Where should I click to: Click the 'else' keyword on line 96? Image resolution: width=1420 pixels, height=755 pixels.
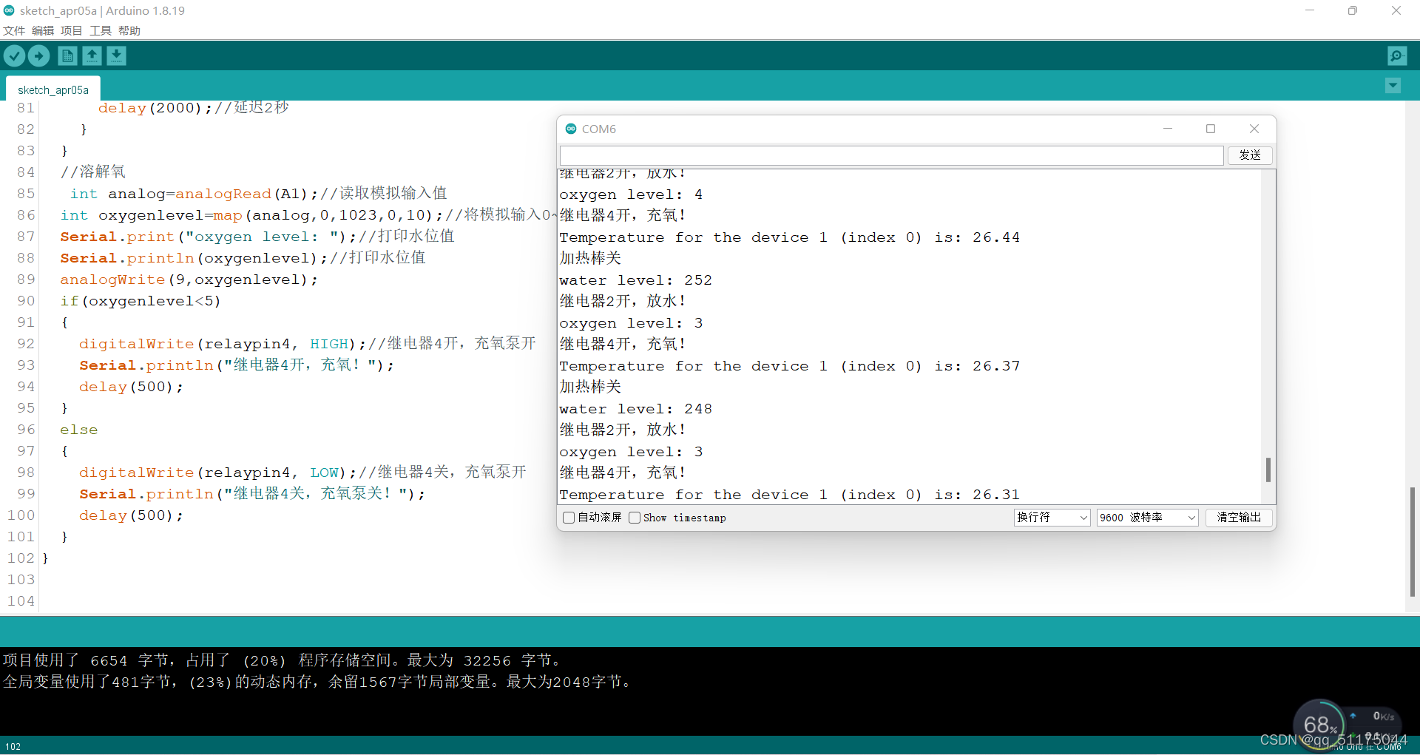tap(79, 430)
